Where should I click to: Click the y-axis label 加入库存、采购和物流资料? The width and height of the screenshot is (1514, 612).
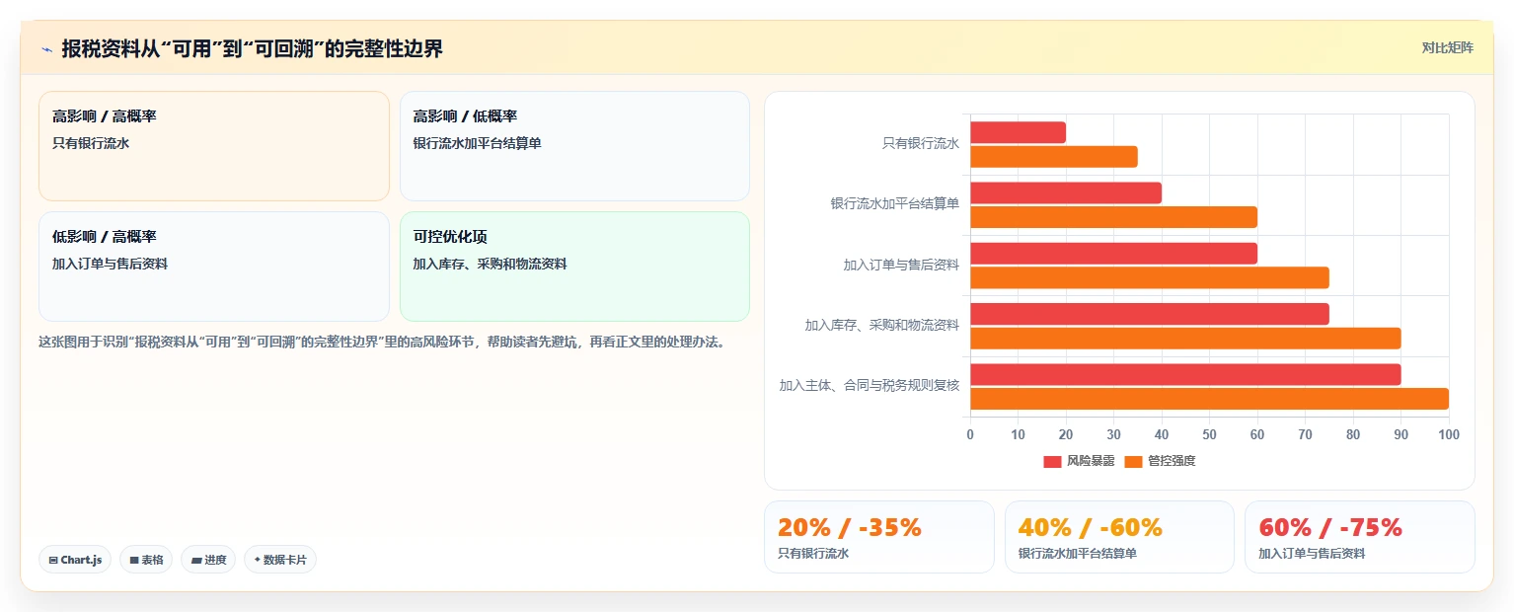coord(881,326)
